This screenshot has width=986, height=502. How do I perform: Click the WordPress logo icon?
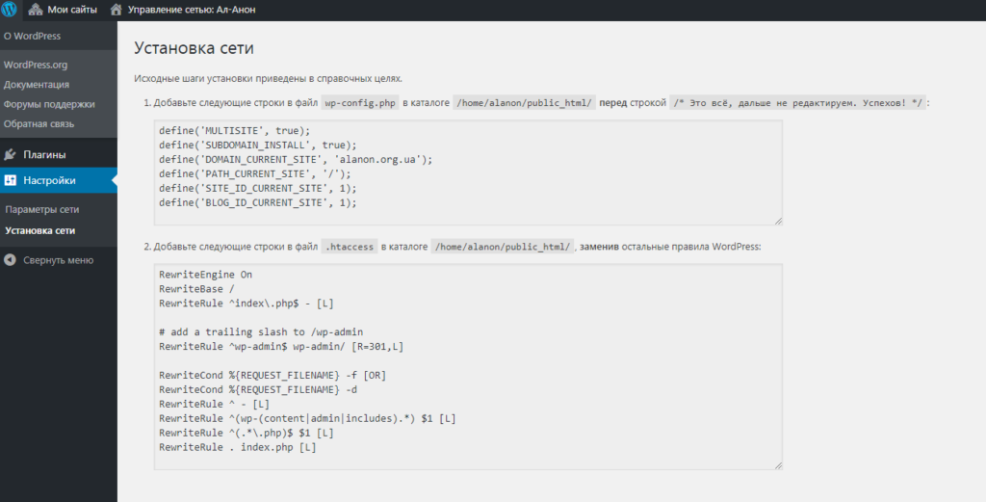click(9, 10)
